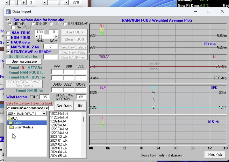Click the Clear RAOB view button

pos(73,57)
